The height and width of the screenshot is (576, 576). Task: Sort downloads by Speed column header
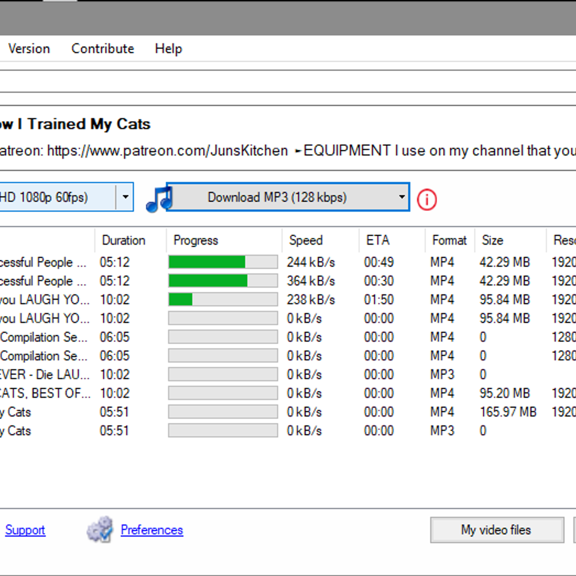point(306,240)
